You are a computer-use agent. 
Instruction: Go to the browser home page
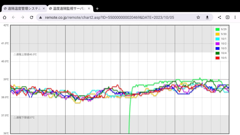click(5, 17)
